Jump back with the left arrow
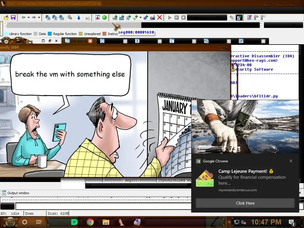The image size is (304, 228). (x=23, y=18)
